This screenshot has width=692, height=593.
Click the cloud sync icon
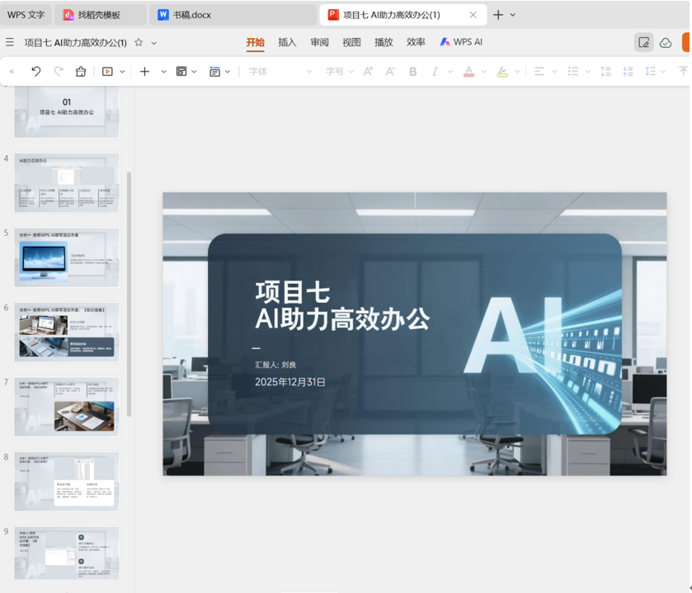666,43
